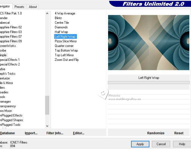Open the UnPlugged Effects category

11,115
